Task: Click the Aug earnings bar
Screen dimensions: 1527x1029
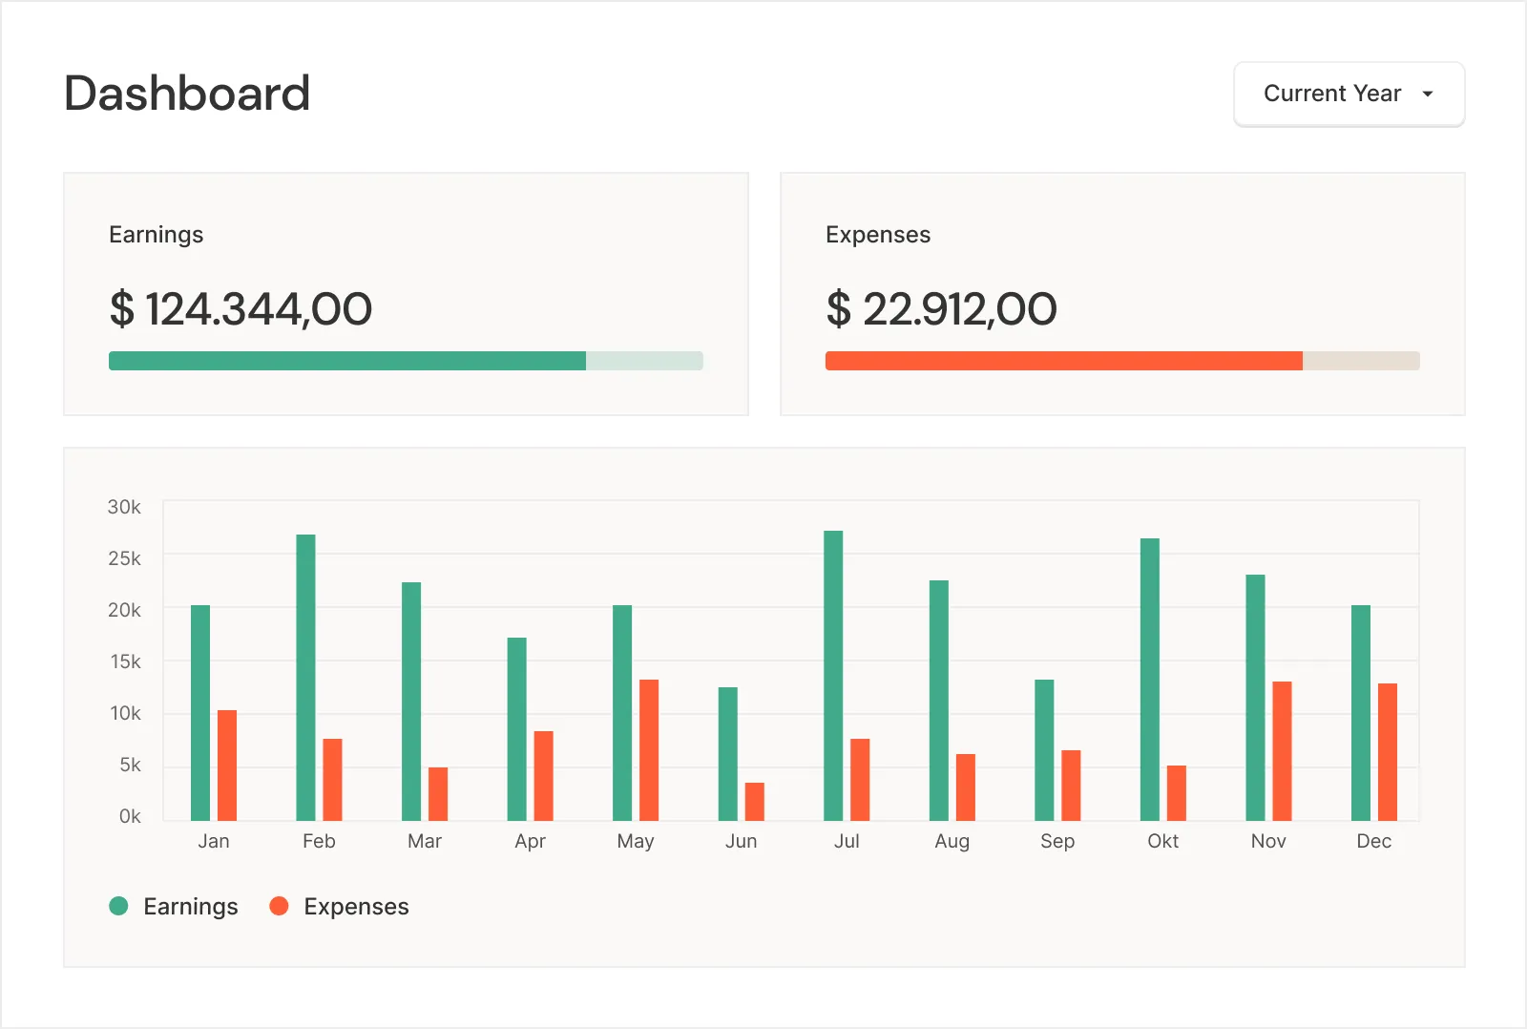Action: (939, 701)
